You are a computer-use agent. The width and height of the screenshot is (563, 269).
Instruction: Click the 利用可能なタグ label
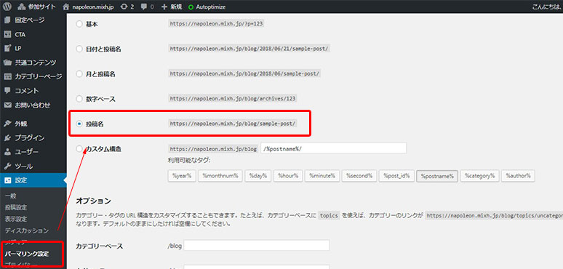[x=189, y=161]
